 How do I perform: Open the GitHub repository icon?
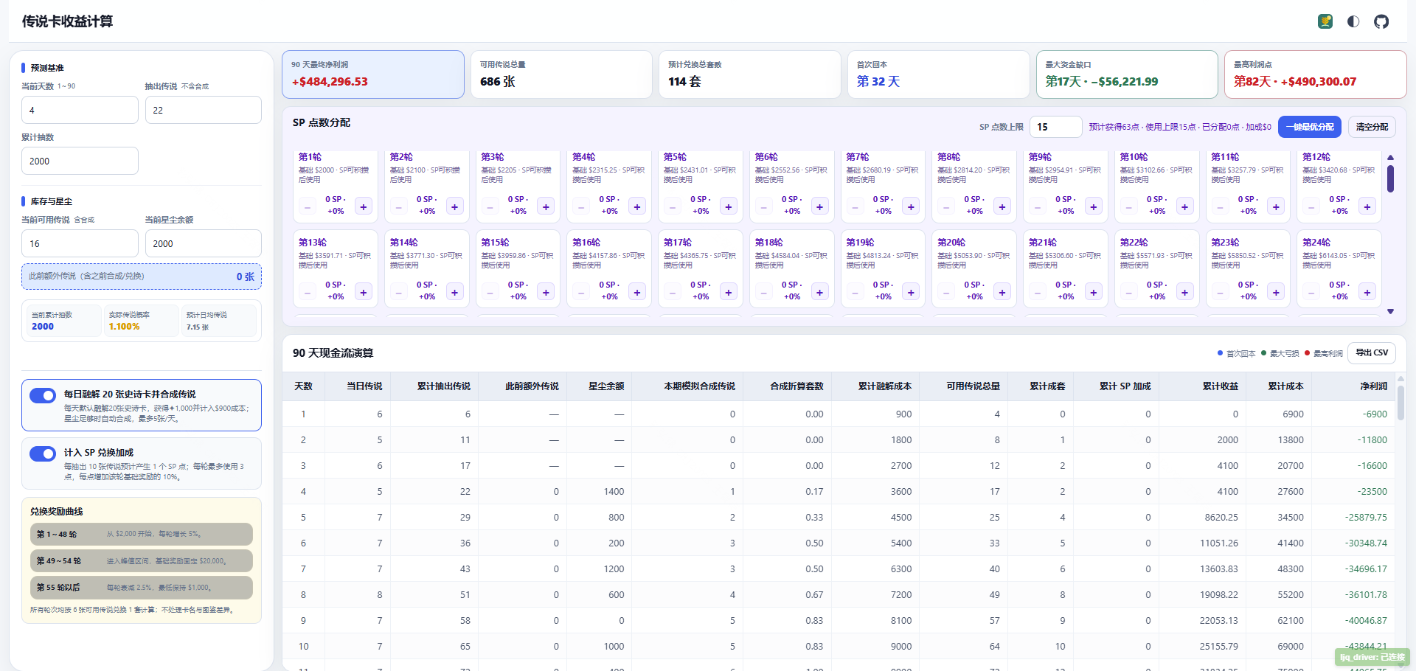click(x=1381, y=21)
